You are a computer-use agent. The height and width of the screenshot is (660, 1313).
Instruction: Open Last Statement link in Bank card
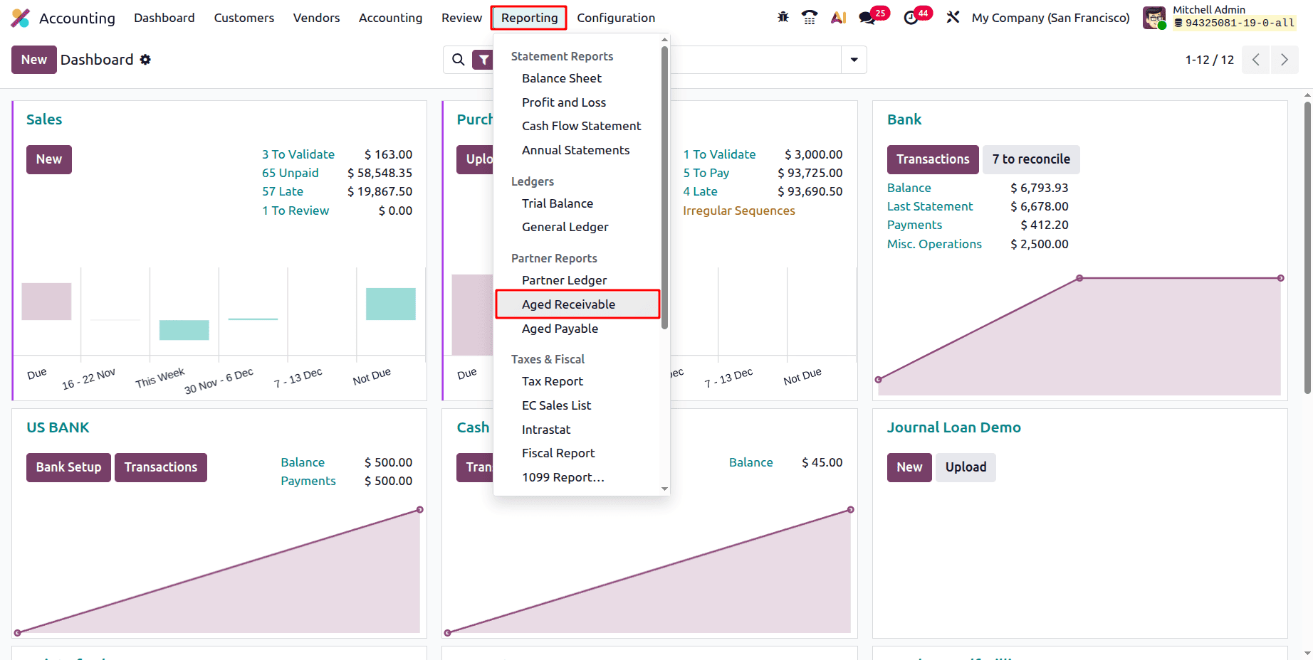930,206
